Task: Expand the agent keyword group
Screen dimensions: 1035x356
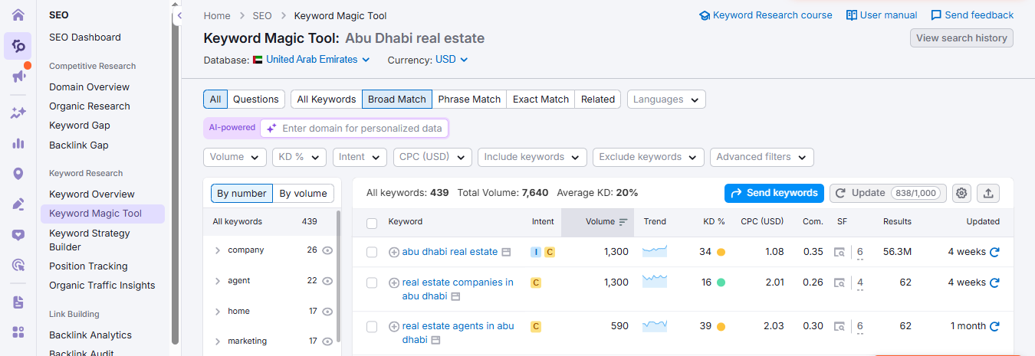Action: [x=218, y=281]
